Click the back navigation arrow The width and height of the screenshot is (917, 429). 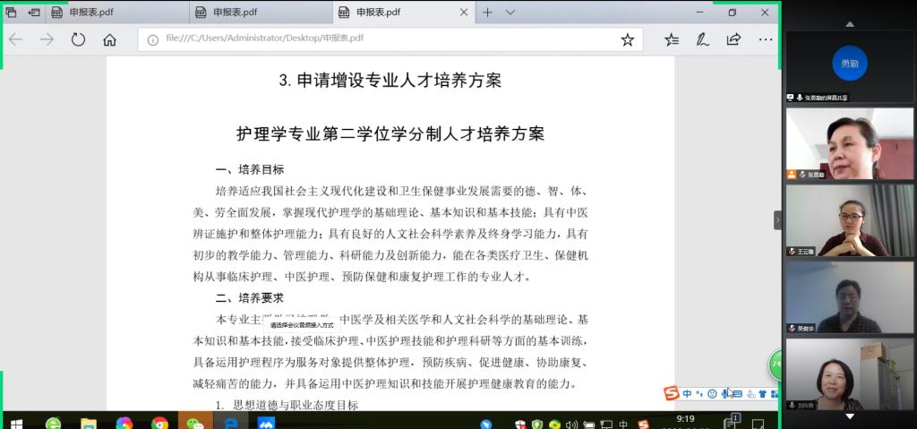pyautogui.click(x=15, y=39)
